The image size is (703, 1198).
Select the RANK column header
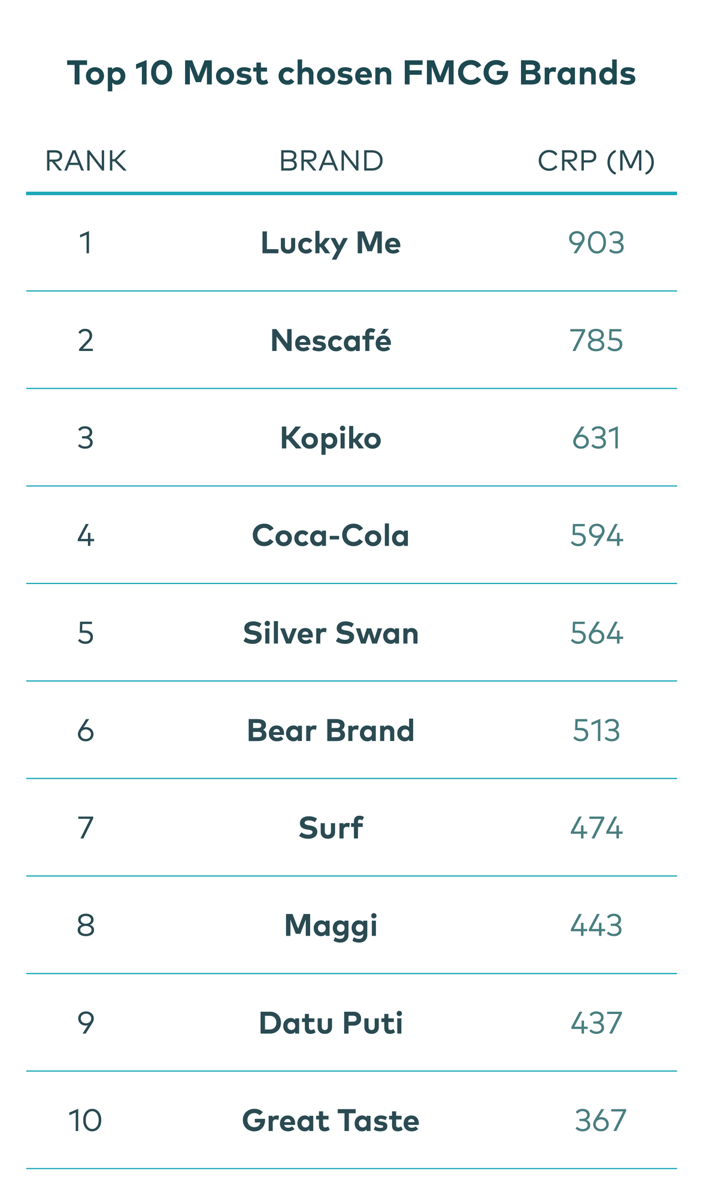(x=86, y=161)
